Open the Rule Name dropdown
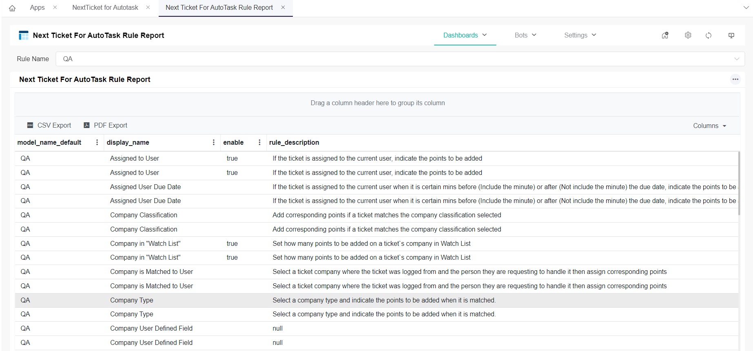The width and height of the screenshot is (753, 351). point(400,59)
